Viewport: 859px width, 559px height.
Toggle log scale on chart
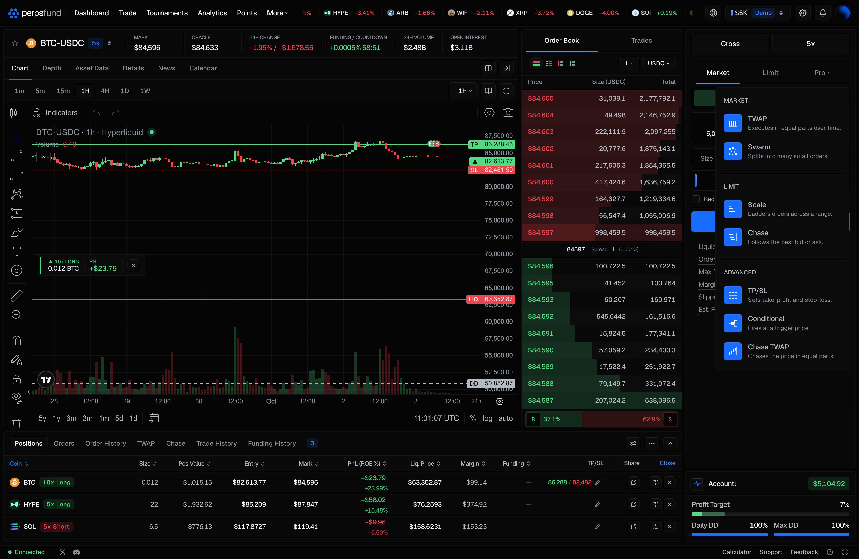(x=487, y=418)
